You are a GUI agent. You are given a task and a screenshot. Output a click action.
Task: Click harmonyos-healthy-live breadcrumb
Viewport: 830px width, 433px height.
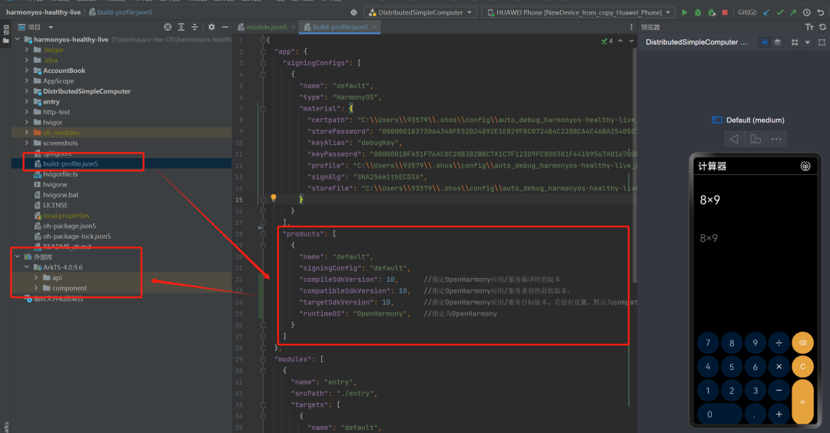43,12
